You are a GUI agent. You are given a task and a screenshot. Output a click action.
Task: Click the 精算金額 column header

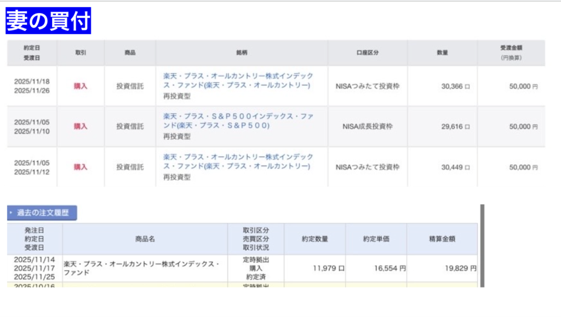tap(442, 239)
